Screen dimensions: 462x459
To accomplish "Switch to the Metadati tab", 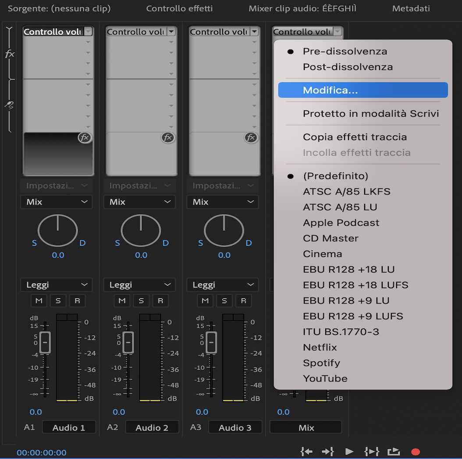I will pos(410,8).
